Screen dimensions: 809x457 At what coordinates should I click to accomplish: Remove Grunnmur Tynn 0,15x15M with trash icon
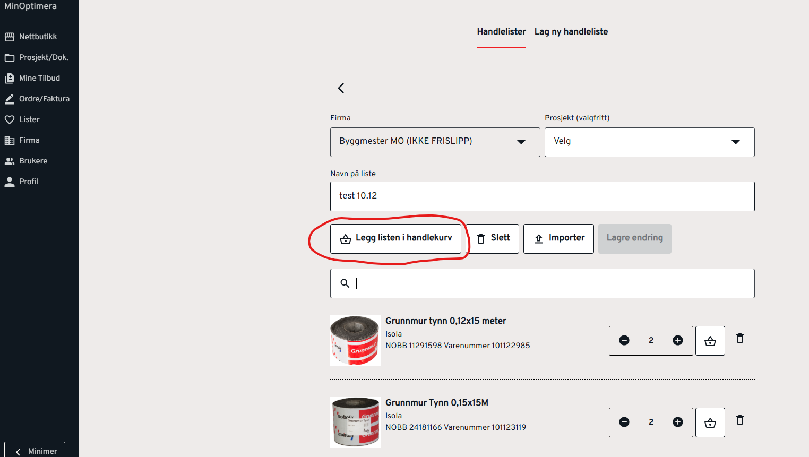pyautogui.click(x=739, y=420)
